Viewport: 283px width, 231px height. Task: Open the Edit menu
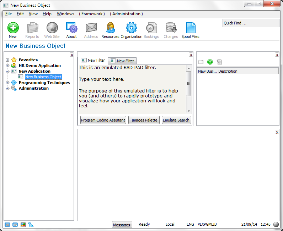pyautogui.click(x=20, y=14)
